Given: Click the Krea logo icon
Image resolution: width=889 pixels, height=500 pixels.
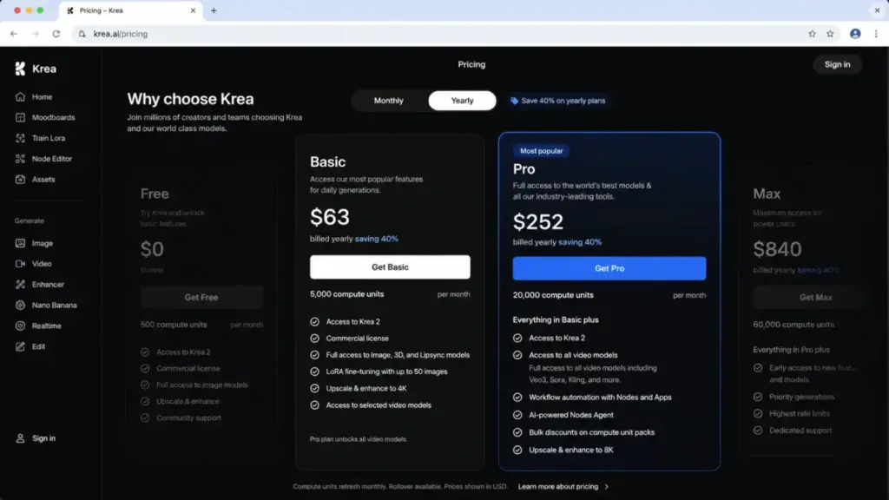Looking at the screenshot, I should [21, 69].
